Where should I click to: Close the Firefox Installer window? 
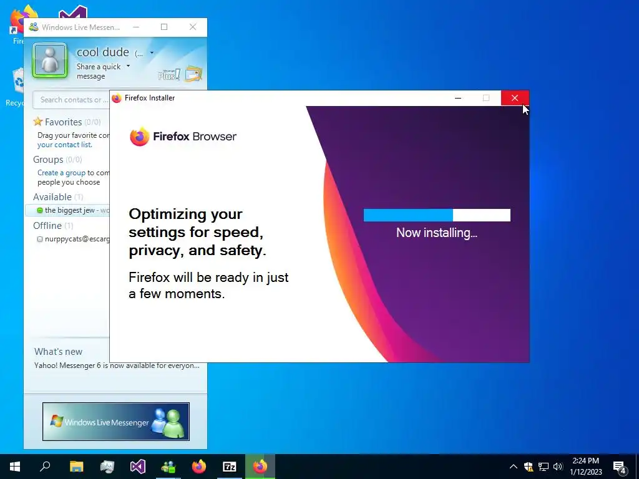[x=515, y=98]
